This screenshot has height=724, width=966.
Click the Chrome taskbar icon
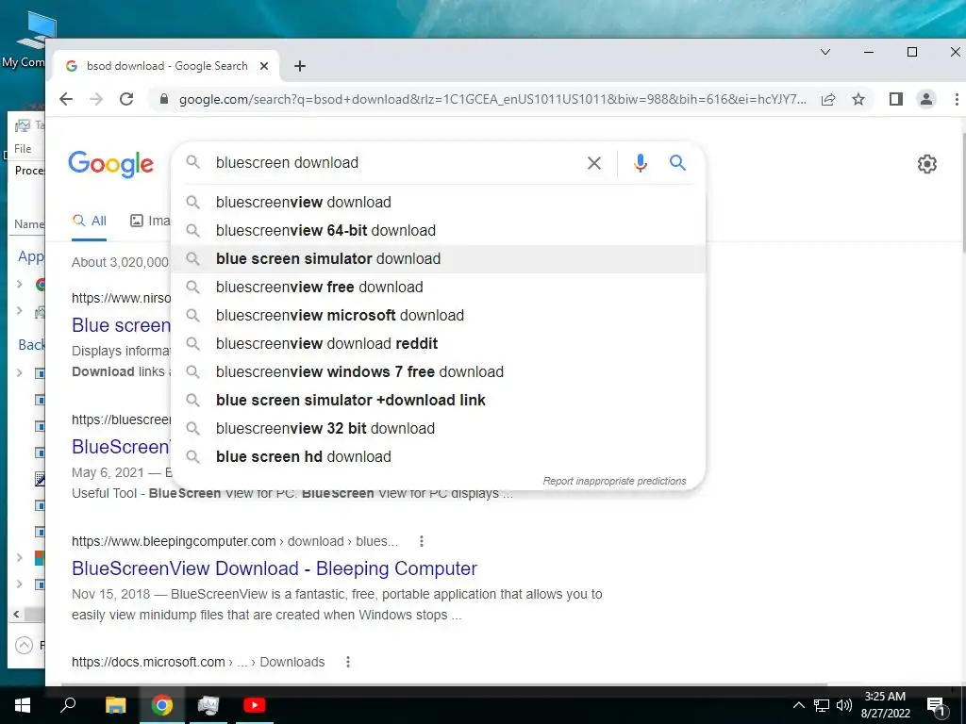pyautogui.click(x=162, y=705)
